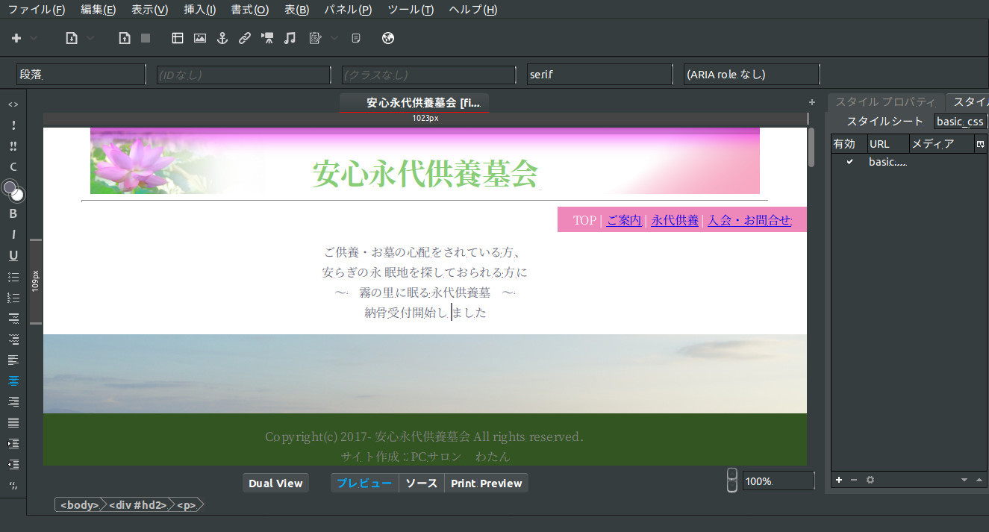Open the ツール(T) menu
The height and width of the screenshot is (532, 989).
411,10
